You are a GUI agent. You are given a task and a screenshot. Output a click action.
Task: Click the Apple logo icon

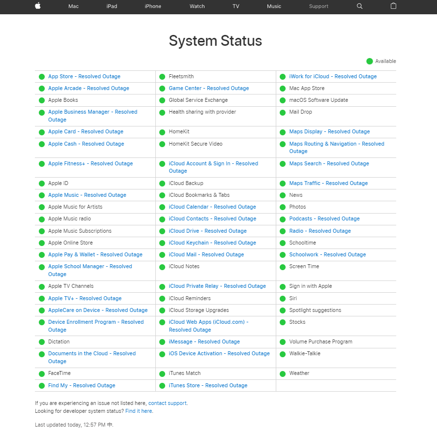pos(38,6)
